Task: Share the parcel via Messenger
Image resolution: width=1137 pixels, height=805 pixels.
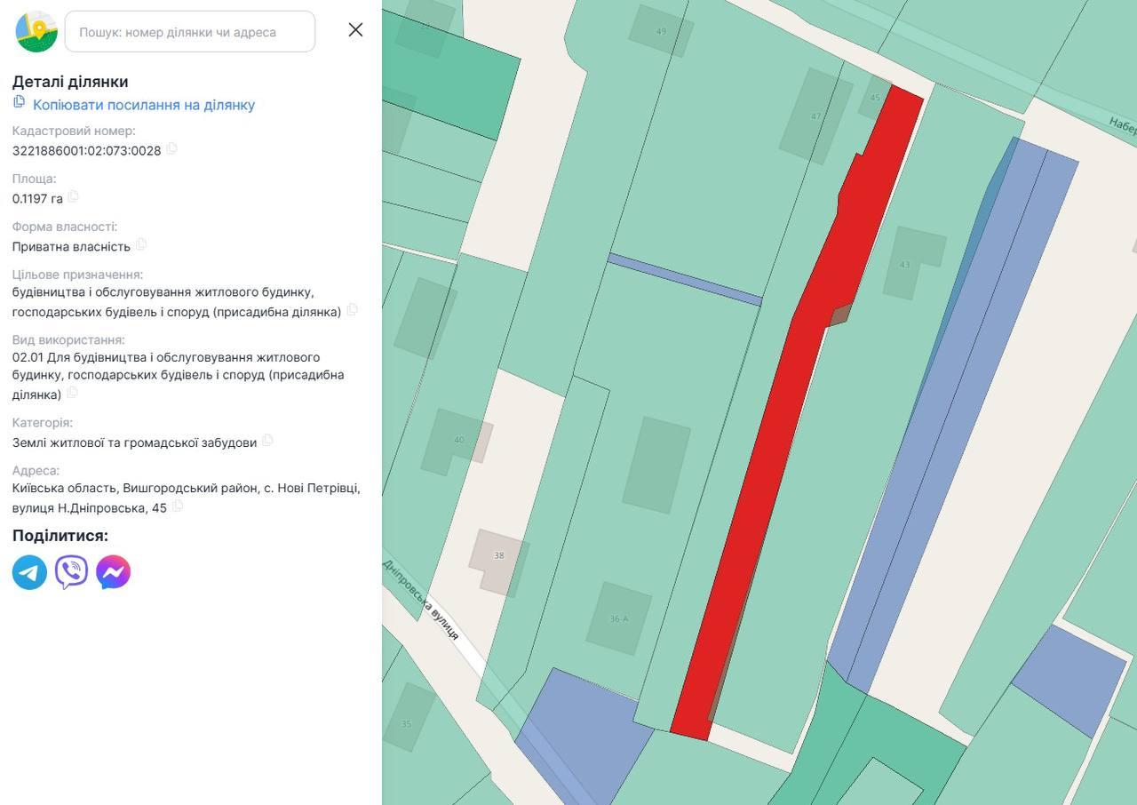Action: 113,572
